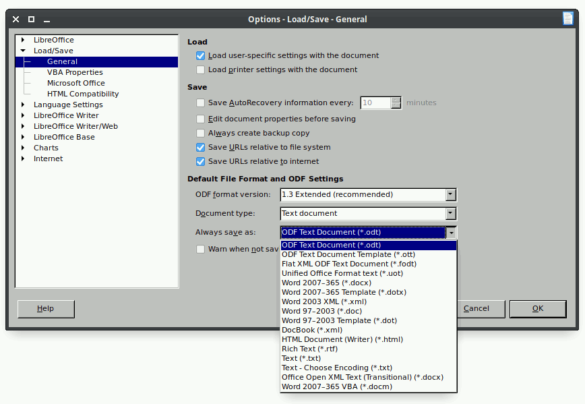Toggle Load user-specific settings with the document
Screen dimensions: 585x404
pyautogui.click(x=200, y=55)
